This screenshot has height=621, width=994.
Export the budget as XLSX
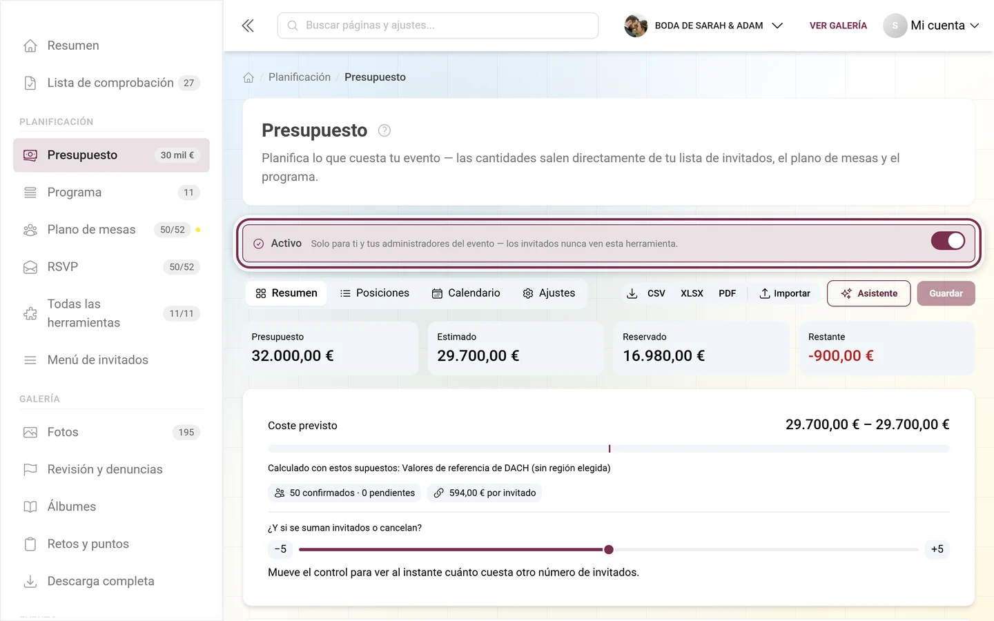[692, 293]
